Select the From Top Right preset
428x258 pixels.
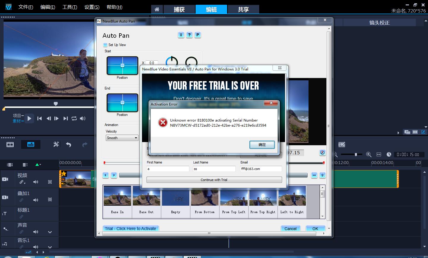pos(263,202)
